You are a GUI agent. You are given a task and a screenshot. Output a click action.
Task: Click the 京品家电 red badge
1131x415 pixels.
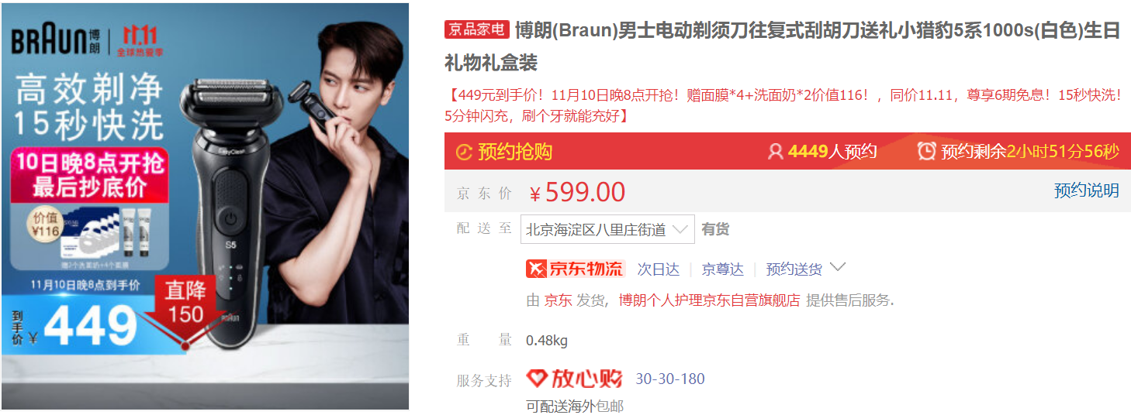coord(477,29)
